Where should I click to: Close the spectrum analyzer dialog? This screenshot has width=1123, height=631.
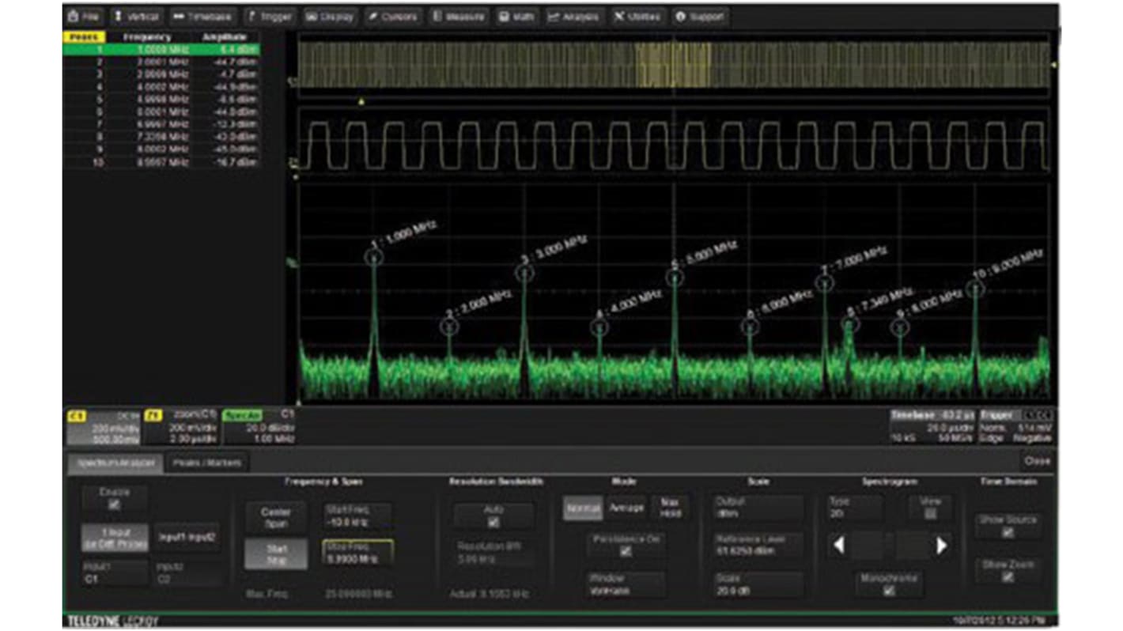tap(1037, 461)
